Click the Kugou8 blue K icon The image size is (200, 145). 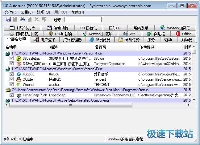click(x=19, y=74)
